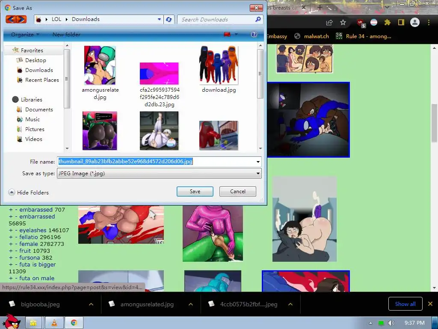Image resolution: width=438 pixels, height=329 pixels.
Task: Open a new tab with the plus icon
Action: [320, 8]
